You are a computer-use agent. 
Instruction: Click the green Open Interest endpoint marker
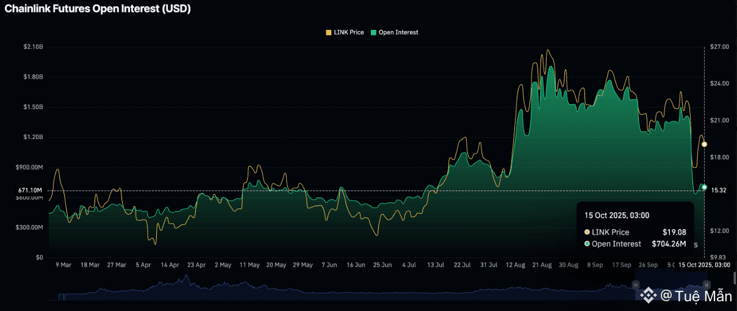coord(704,187)
